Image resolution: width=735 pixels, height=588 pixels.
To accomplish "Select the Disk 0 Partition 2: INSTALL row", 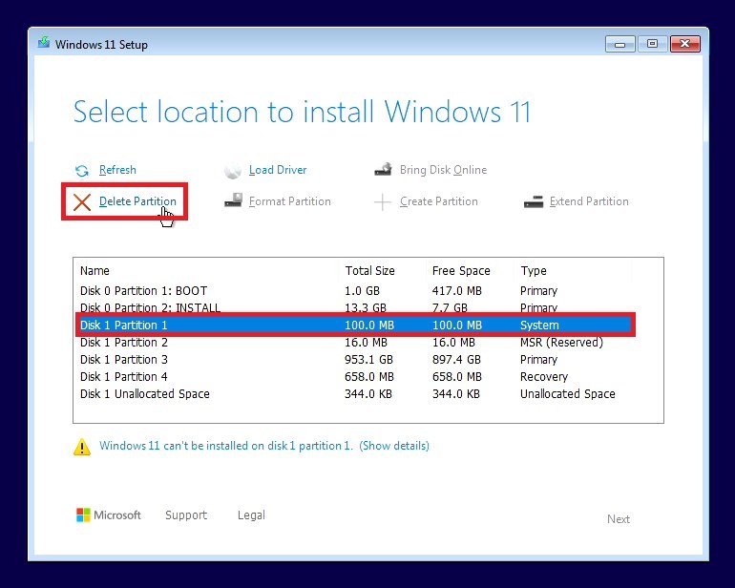I will [355, 307].
